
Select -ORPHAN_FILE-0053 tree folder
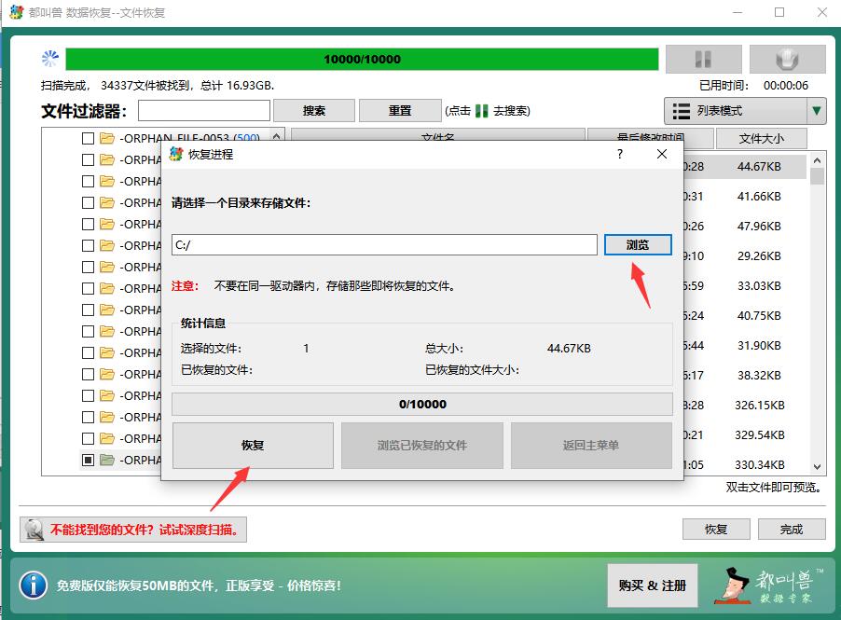pos(189,138)
